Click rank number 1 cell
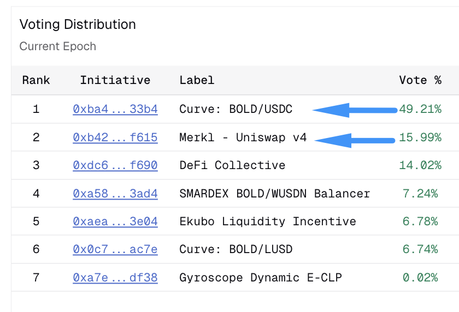The image size is (459, 312). 36,109
